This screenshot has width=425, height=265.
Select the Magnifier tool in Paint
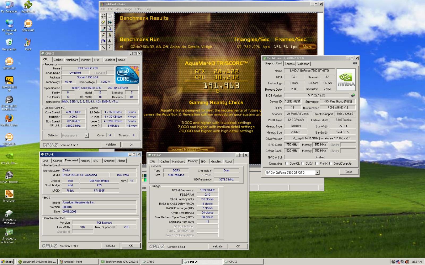point(110,29)
